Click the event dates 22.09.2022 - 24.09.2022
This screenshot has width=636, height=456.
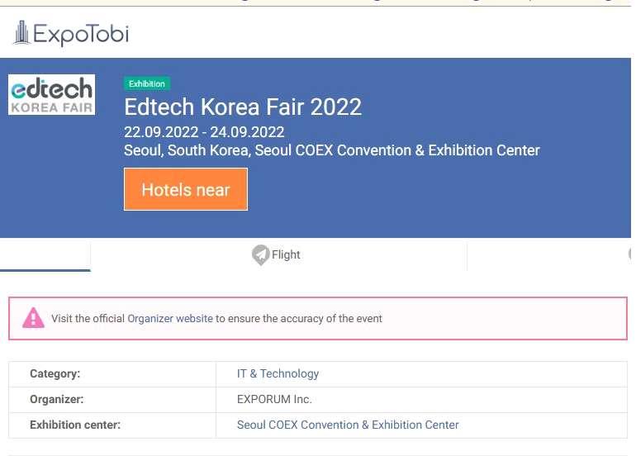pyautogui.click(x=204, y=132)
